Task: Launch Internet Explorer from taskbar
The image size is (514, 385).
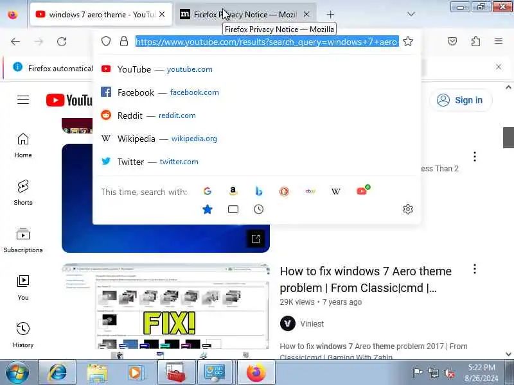Action: (x=57, y=372)
